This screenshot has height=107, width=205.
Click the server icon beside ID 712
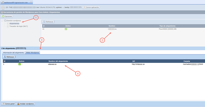pos(3,8)
